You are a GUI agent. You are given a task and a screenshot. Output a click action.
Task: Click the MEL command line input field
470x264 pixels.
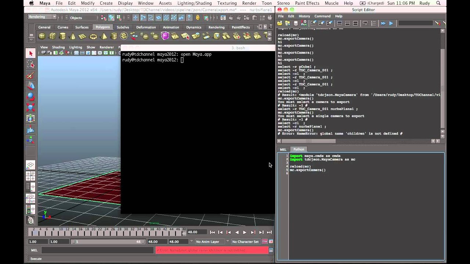pos(97,250)
